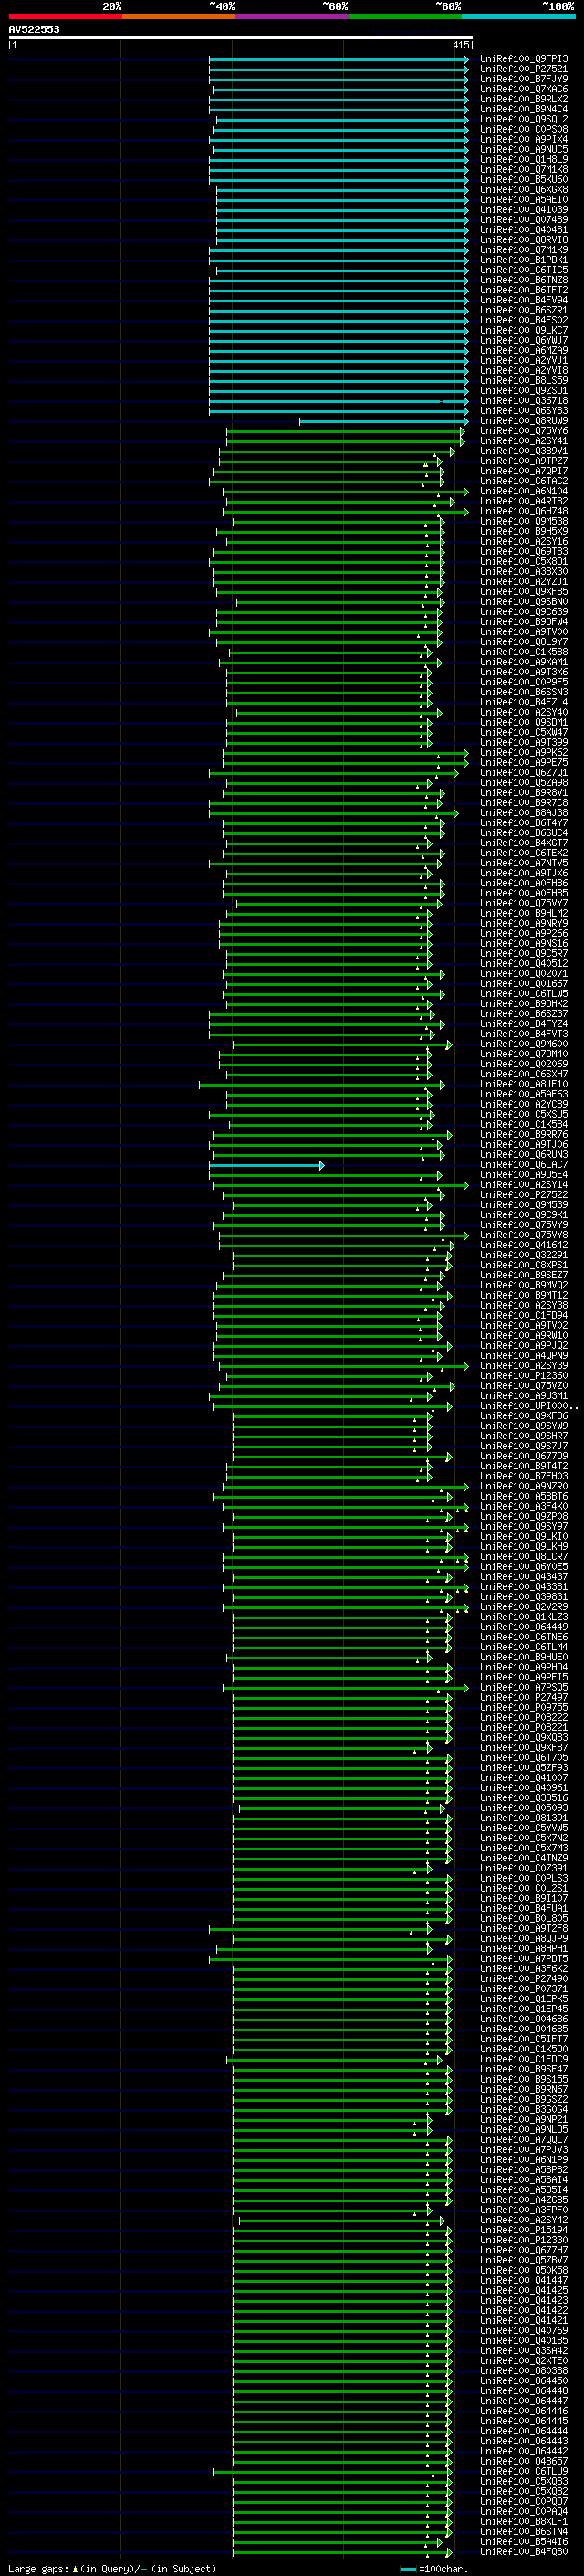Click query end position 415 label
The height and width of the screenshot is (2576, 584).
click(460, 45)
